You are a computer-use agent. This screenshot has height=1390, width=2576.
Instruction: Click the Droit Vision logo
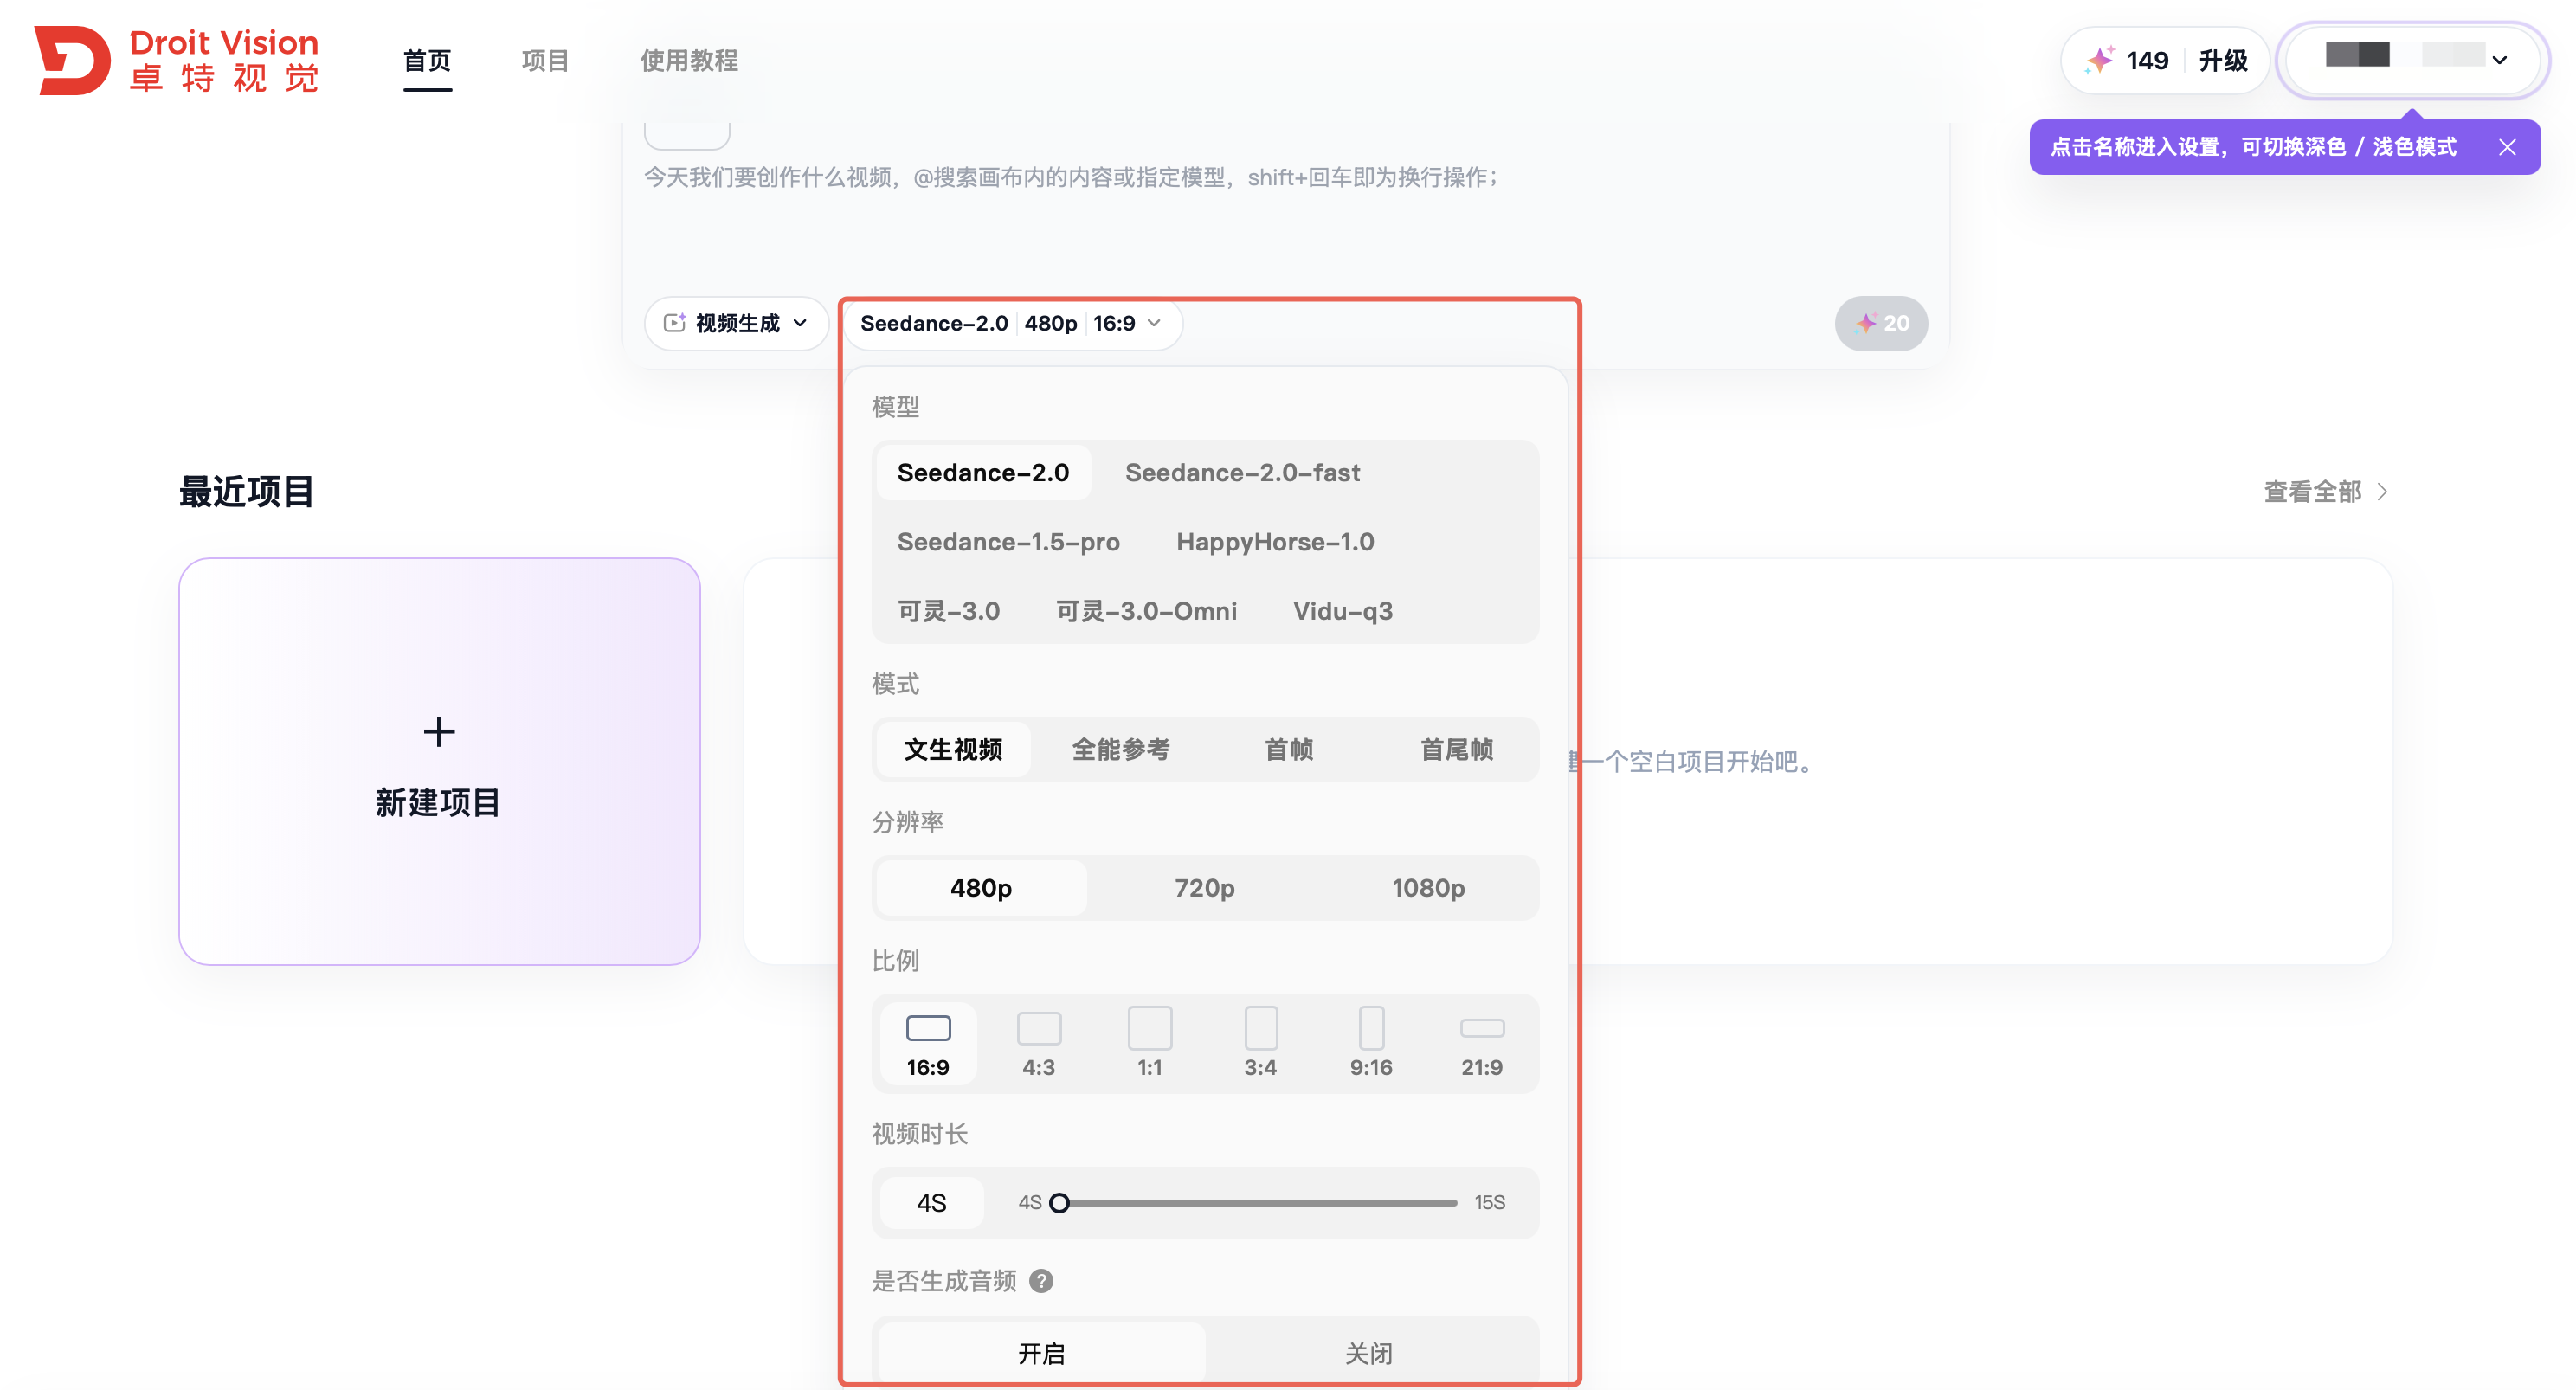176,60
